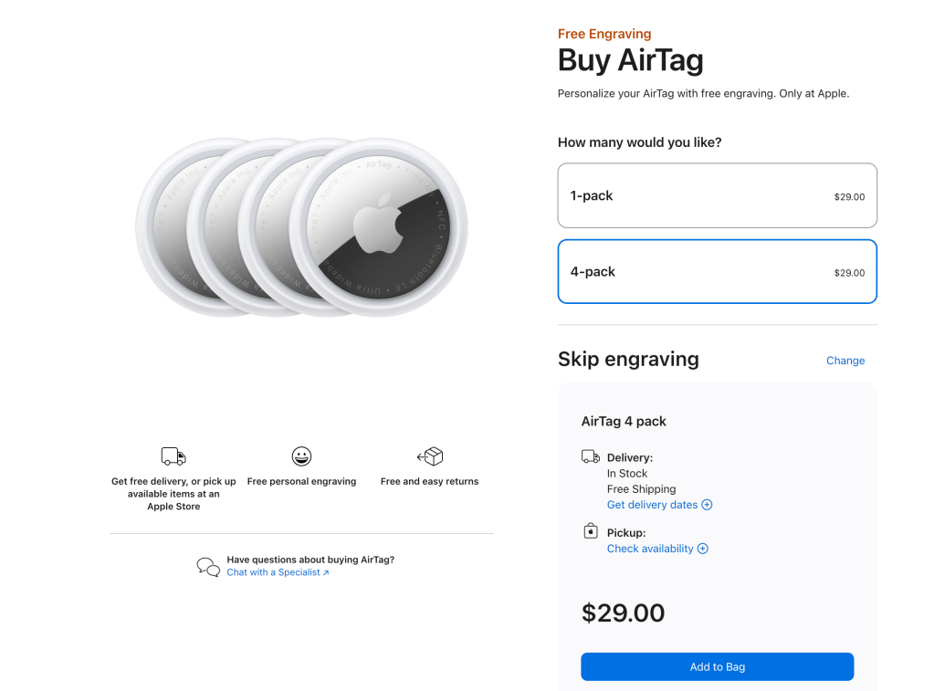Screen dimensions: 934x691
Task: Select the 1-pack option
Action: [x=717, y=195]
